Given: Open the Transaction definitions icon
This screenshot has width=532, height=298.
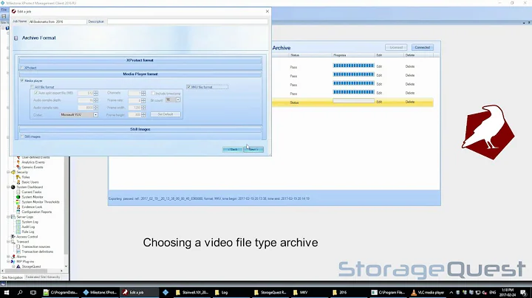Looking at the screenshot, I should coord(18,252).
